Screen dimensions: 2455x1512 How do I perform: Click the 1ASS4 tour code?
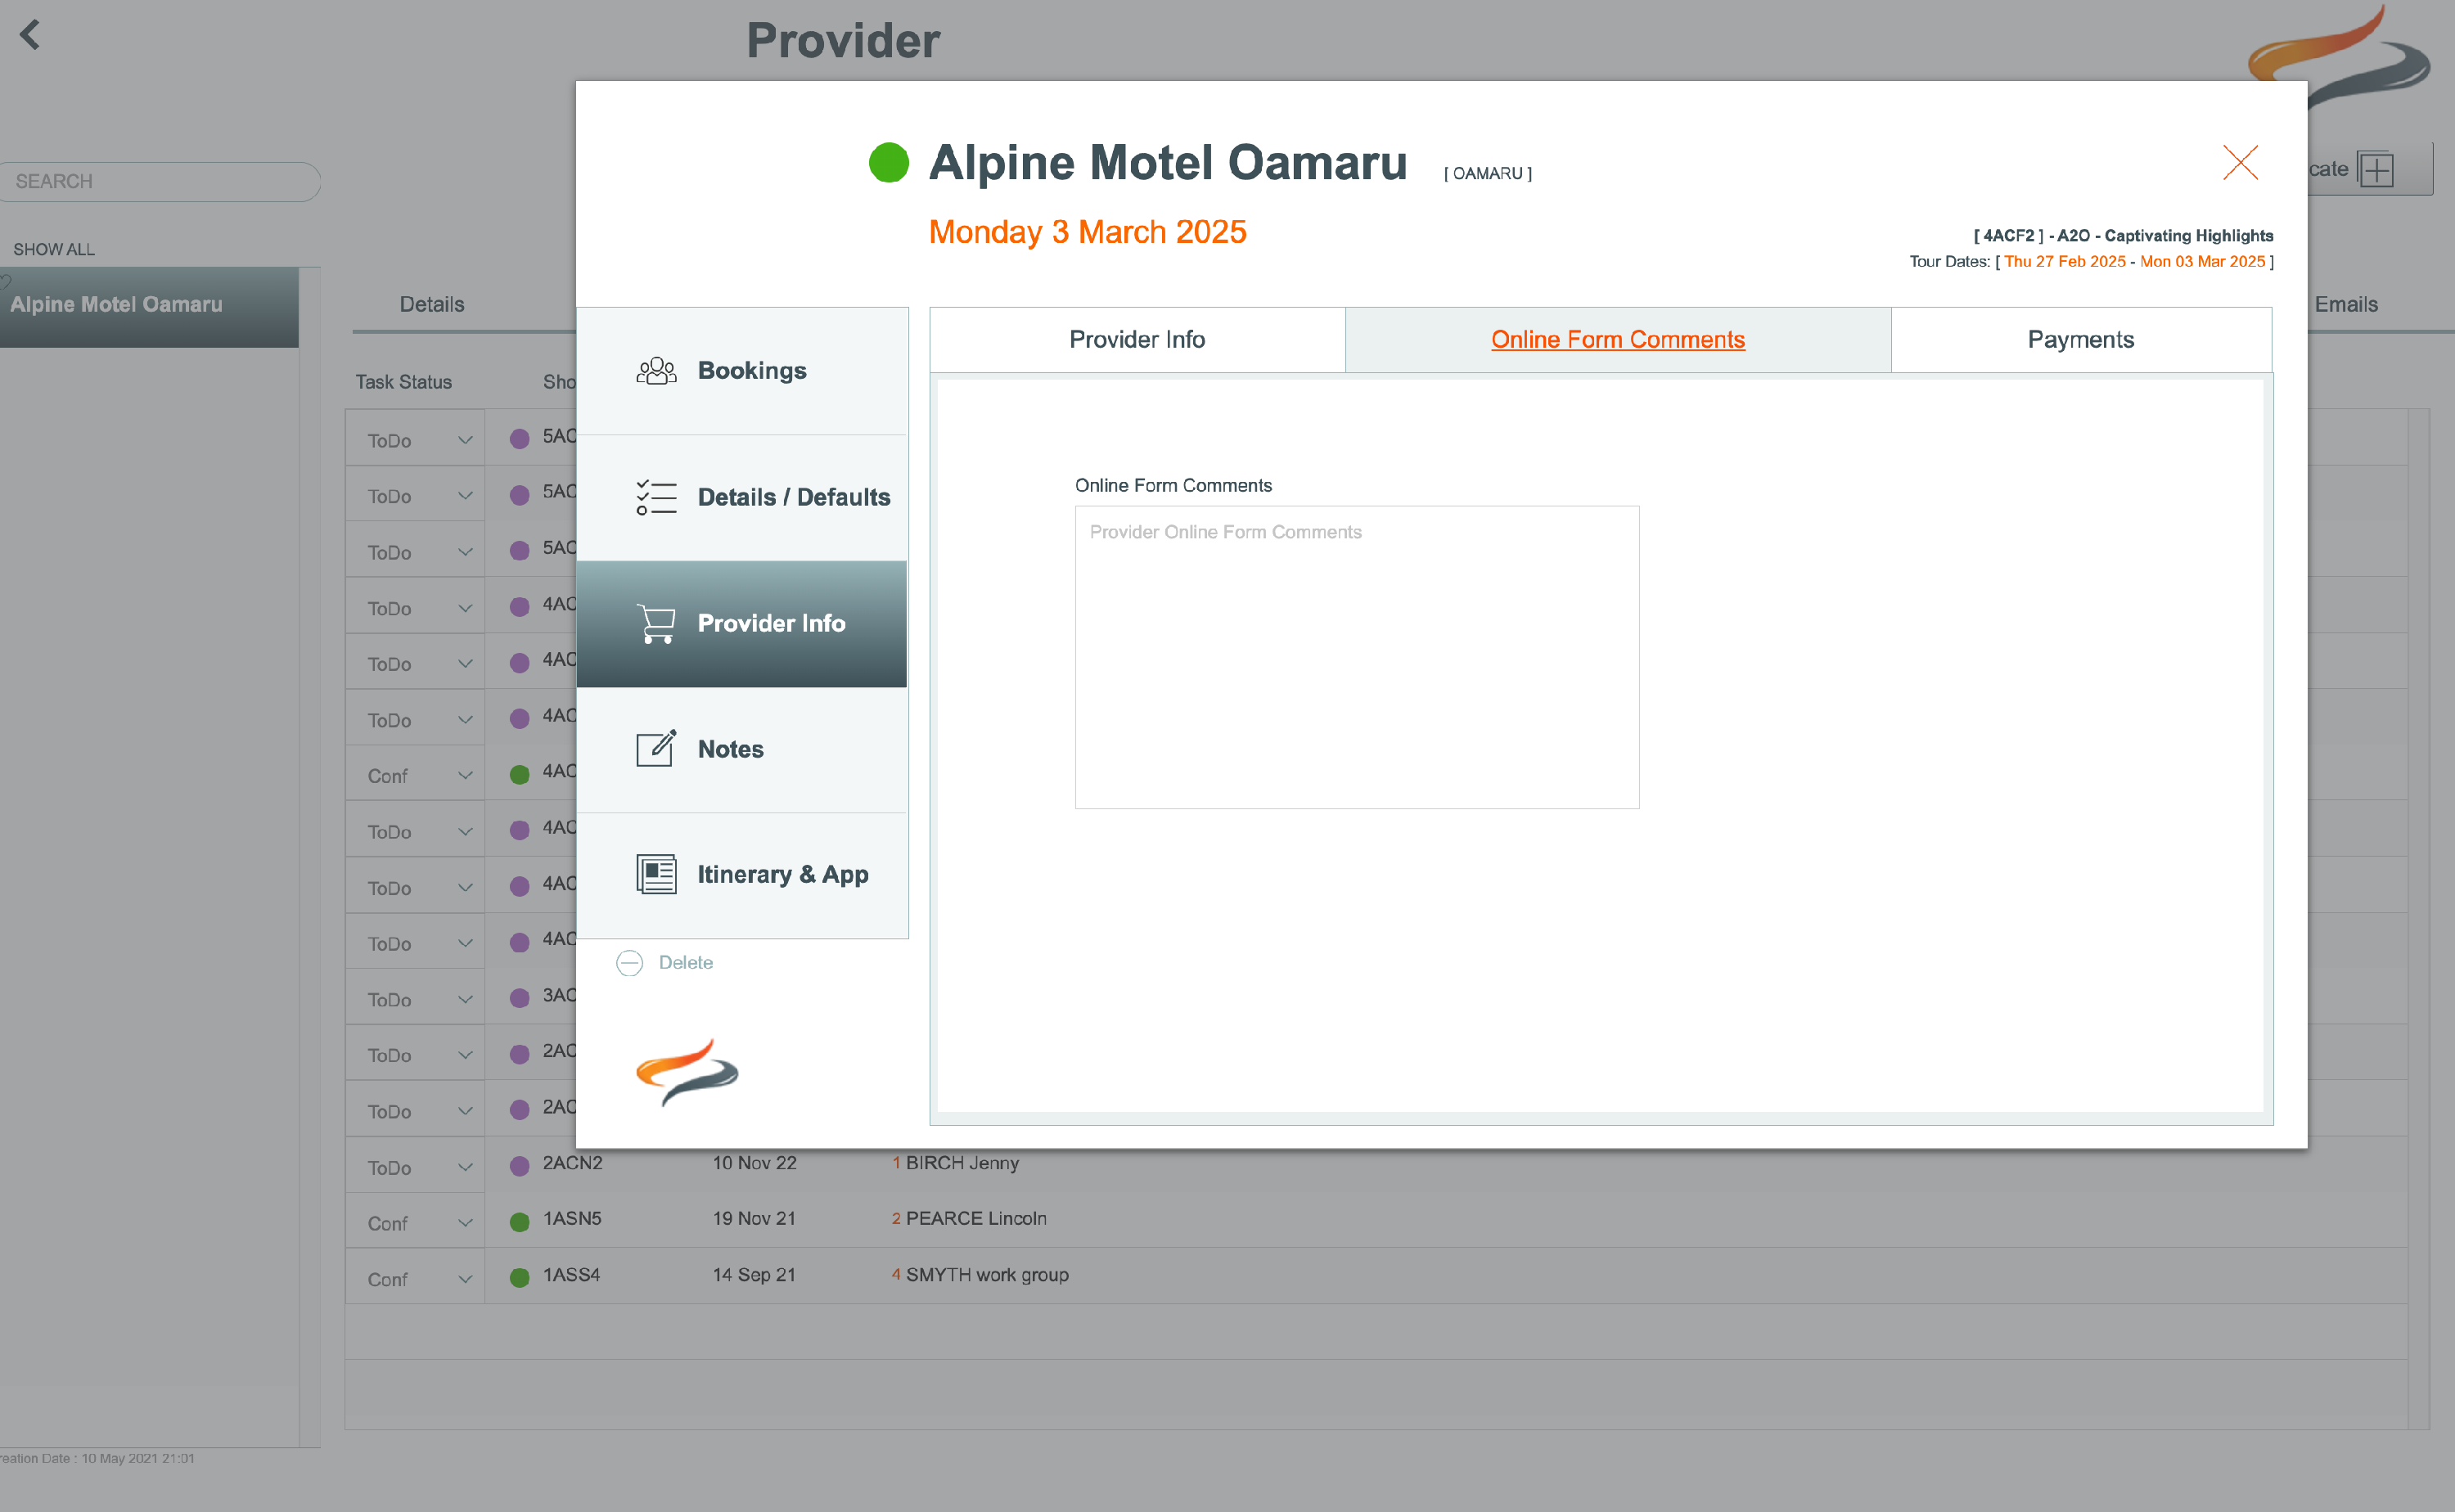571,1275
